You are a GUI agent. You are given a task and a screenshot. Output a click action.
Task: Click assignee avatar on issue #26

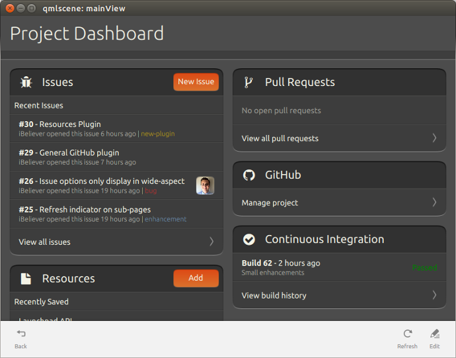(x=205, y=185)
